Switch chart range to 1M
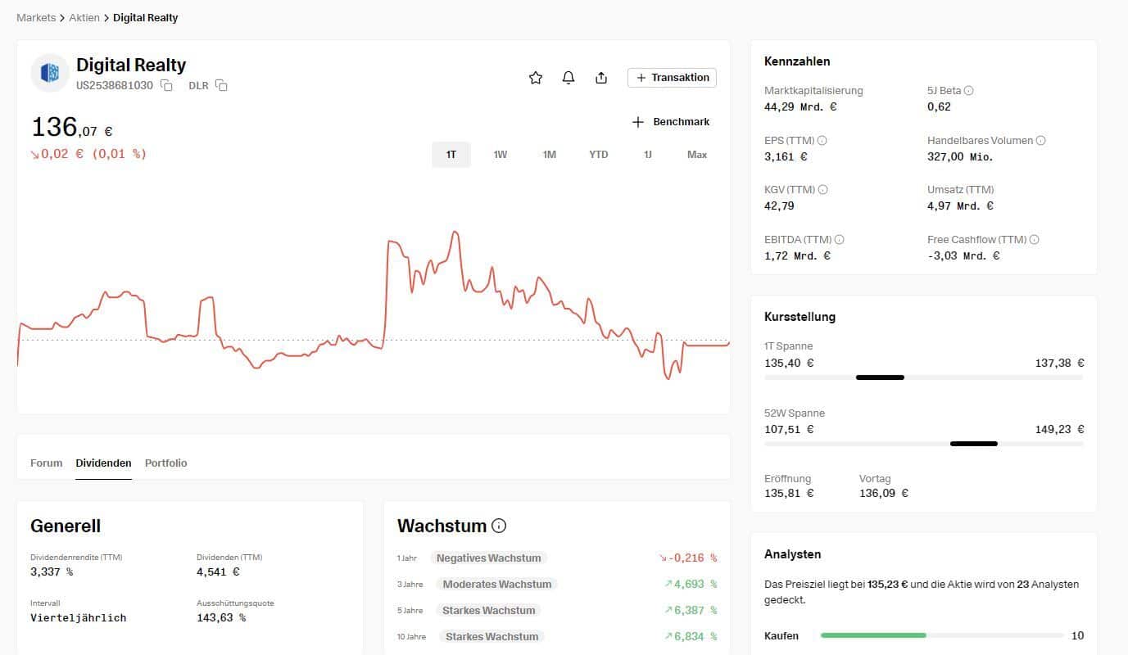The width and height of the screenshot is (1128, 655). (x=550, y=155)
